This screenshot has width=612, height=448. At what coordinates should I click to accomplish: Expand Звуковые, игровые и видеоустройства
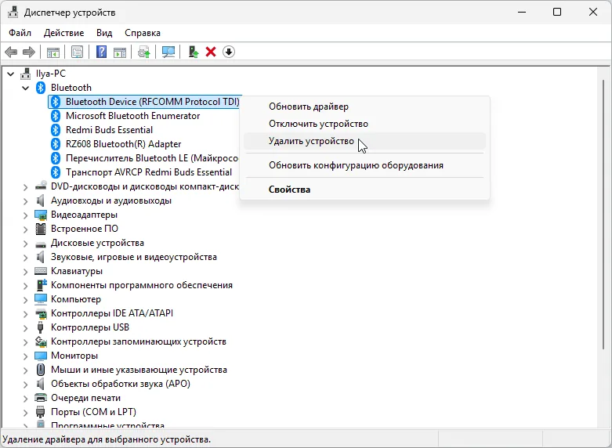click(25, 257)
